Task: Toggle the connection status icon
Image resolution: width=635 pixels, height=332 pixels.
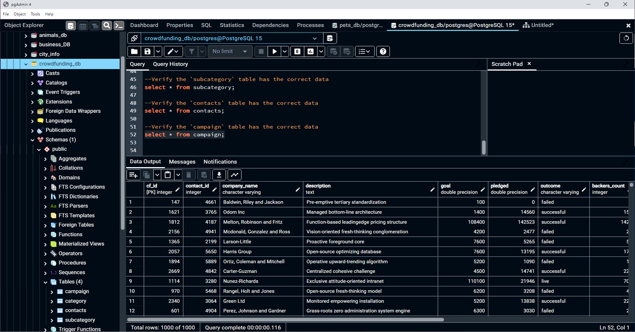Action: (x=134, y=38)
